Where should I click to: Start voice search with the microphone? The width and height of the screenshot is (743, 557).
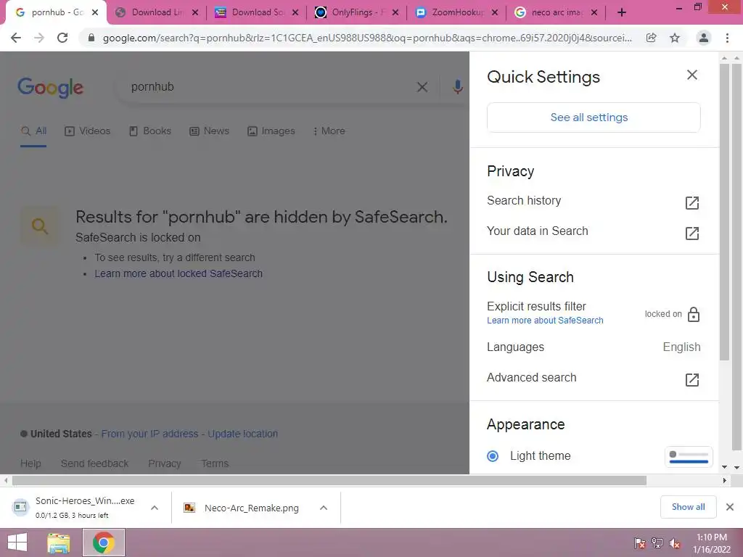(457, 87)
